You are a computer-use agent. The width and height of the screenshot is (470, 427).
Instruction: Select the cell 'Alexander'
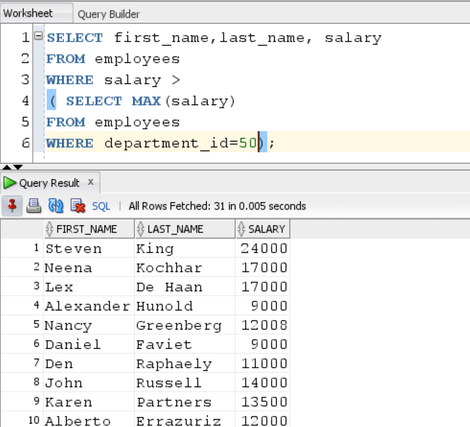(89, 306)
